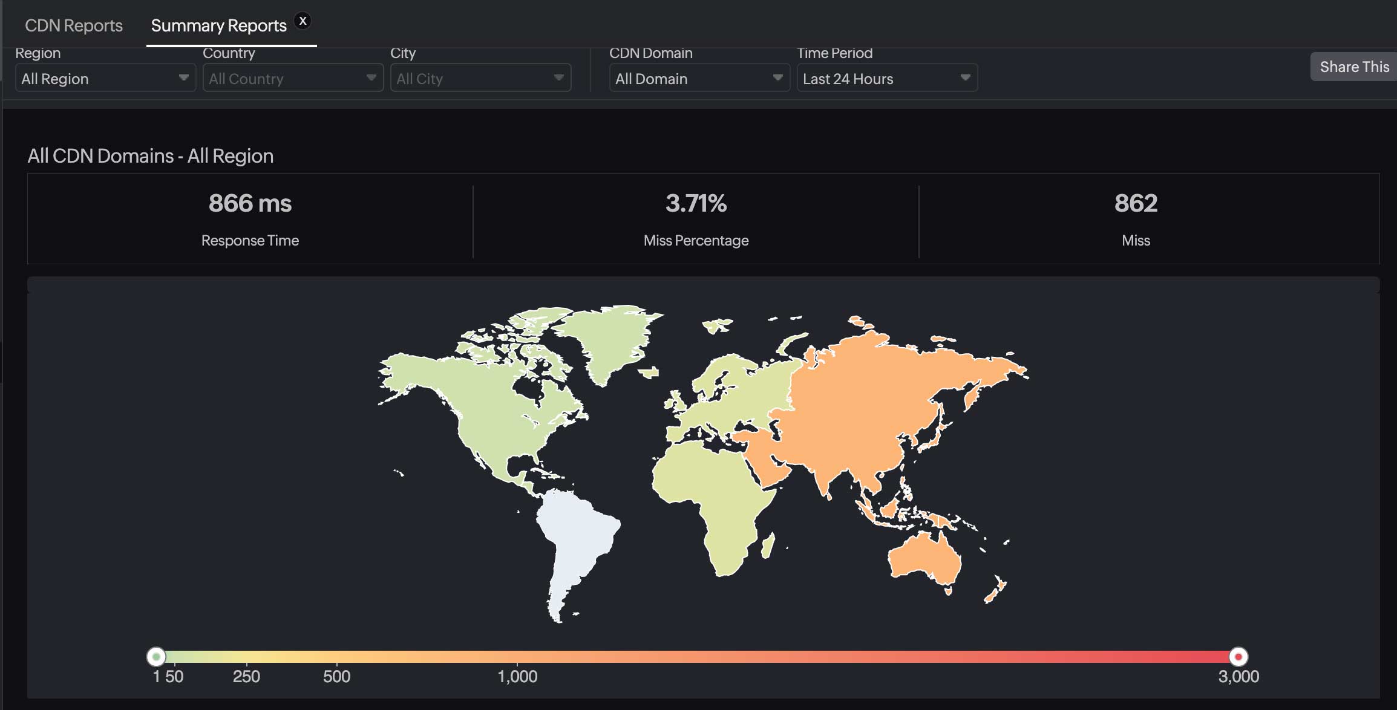
Task: Click the Response Time metric value
Action: pos(249,204)
